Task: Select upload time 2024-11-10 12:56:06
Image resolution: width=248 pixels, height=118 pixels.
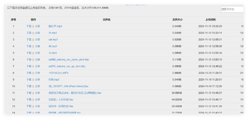Action: coord(210,46)
